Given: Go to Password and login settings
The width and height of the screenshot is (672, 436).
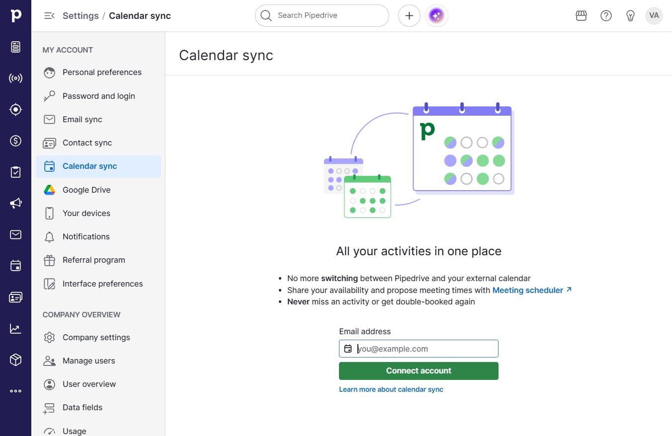Looking at the screenshot, I should point(98,96).
